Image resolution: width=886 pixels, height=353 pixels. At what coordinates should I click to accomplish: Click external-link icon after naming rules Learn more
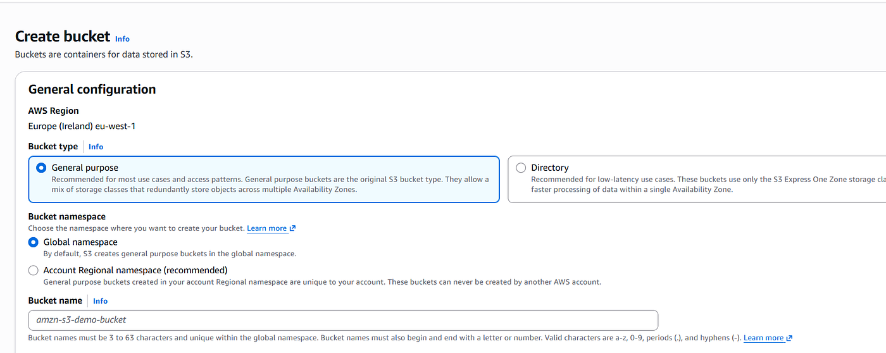tap(789, 338)
